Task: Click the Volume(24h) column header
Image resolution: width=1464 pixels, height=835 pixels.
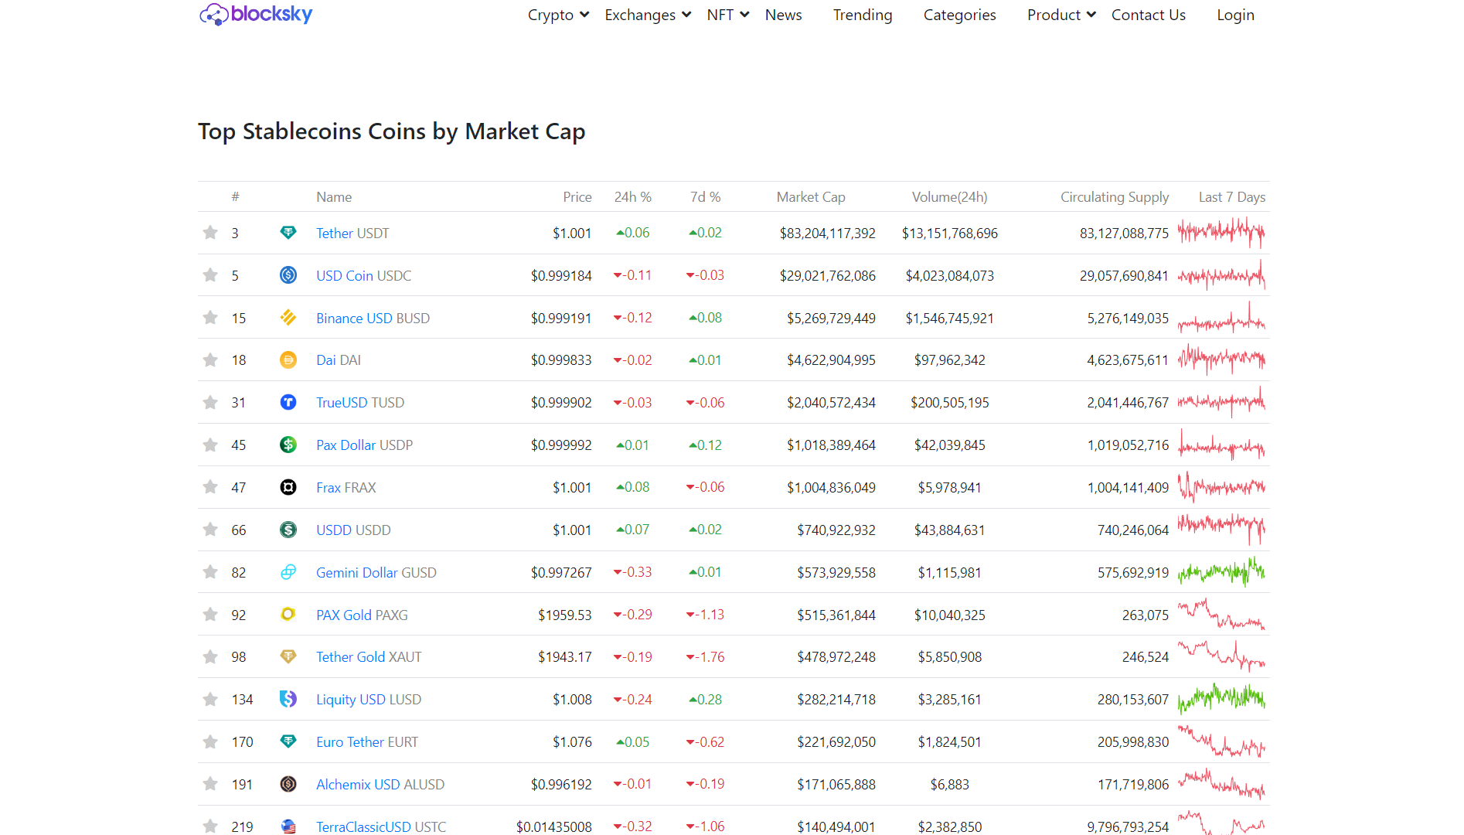Action: coord(950,197)
